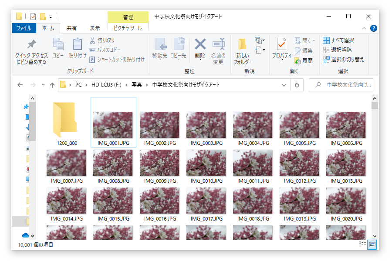Image resolution: width=392 pixels, height=261 pixels.
Task: Click HD-LCU3 (F:) in the address path
Action: [x=106, y=85]
